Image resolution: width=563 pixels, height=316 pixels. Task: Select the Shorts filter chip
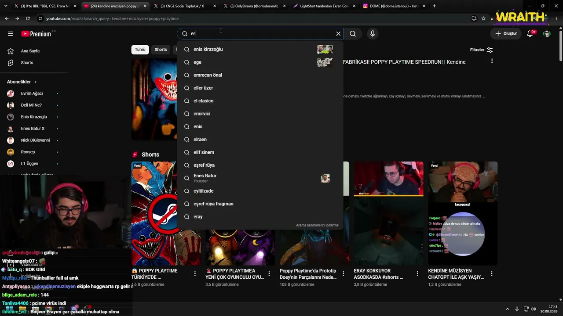(161, 50)
